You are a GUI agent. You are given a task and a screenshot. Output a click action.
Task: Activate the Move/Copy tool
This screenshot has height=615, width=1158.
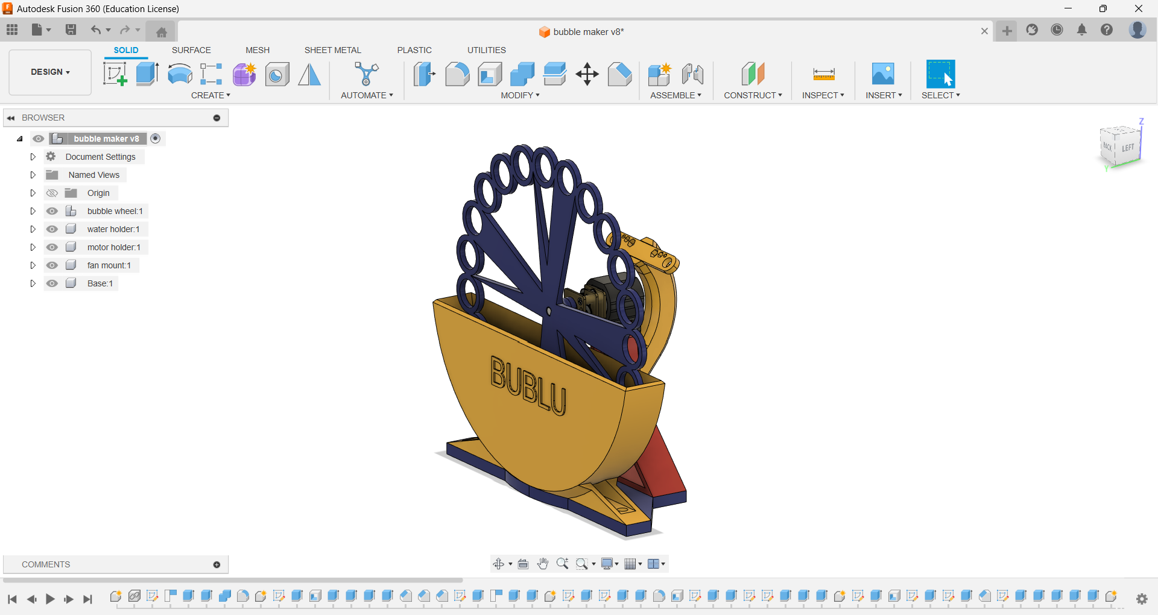click(587, 74)
